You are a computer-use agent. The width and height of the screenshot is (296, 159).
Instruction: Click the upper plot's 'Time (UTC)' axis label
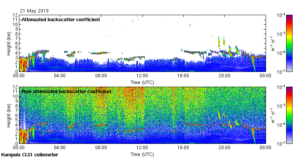pos(142,83)
